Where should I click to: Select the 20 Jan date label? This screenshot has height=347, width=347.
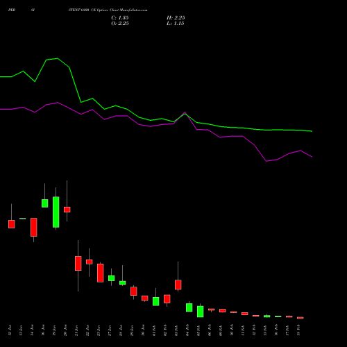point(65,330)
